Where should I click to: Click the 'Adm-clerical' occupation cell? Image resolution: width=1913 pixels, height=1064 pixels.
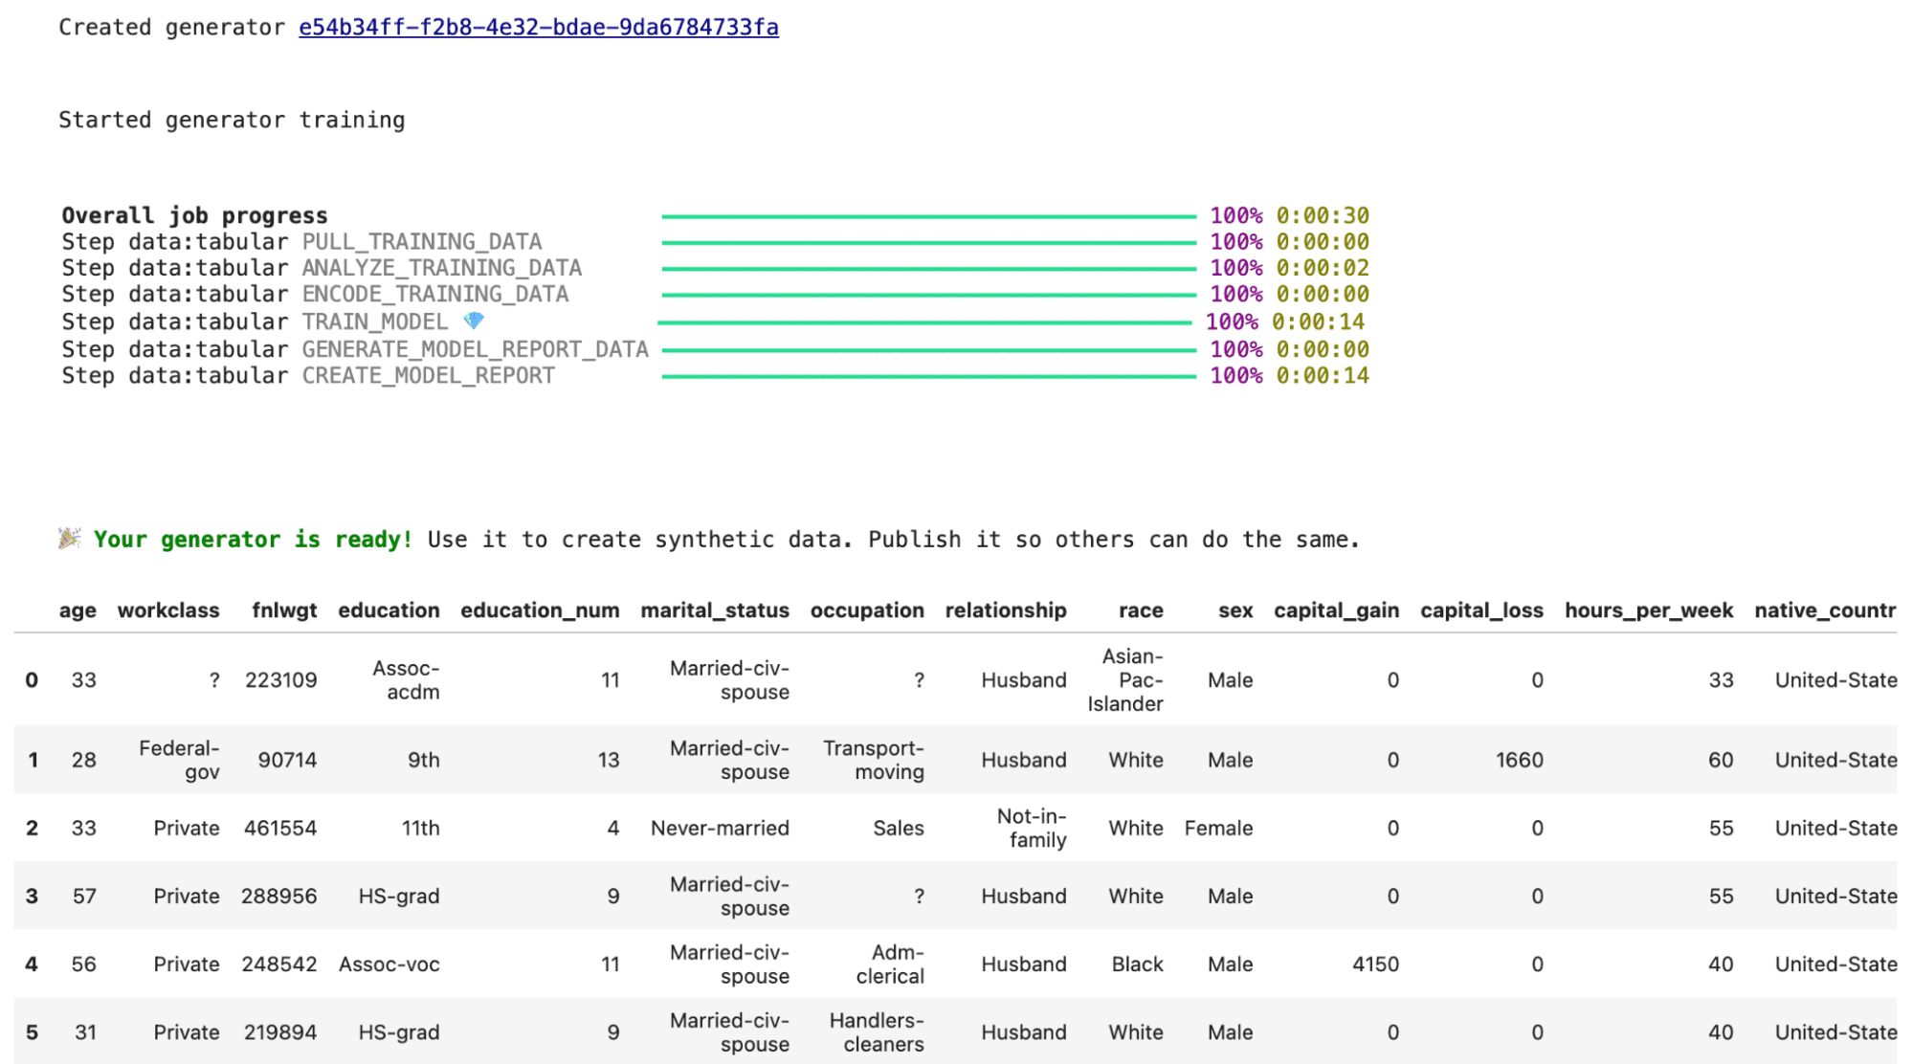(890, 964)
